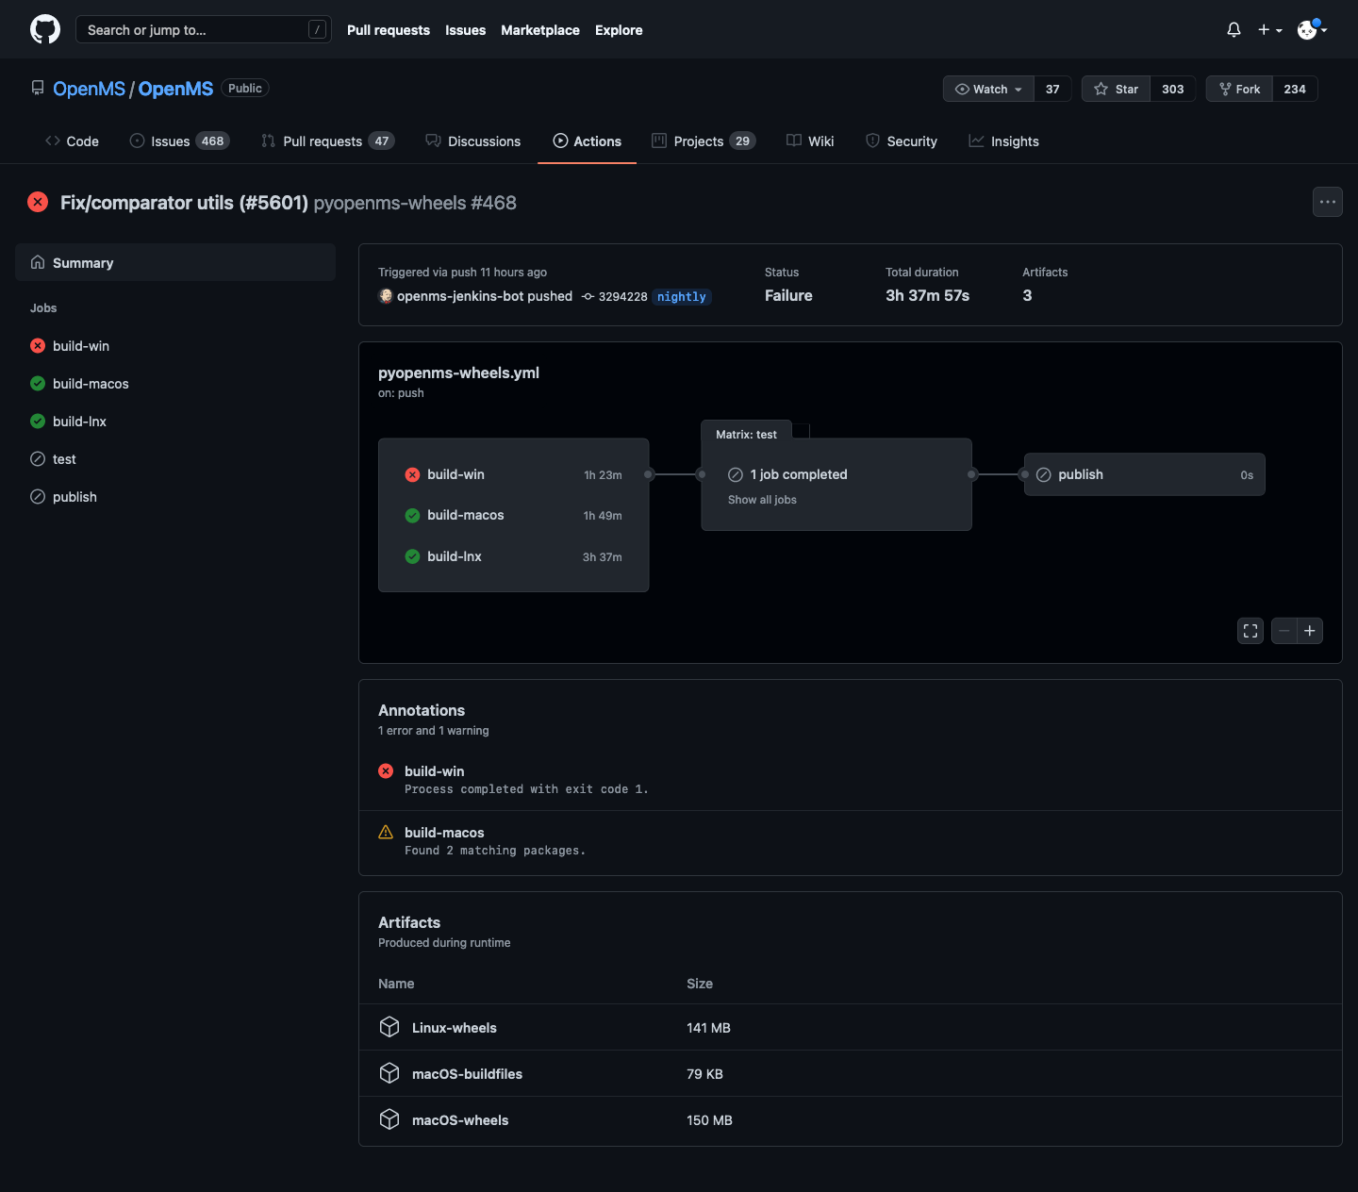Select the "3h 37m 57s" total duration
This screenshot has height=1192, width=1358.
(x=927, y=295)
